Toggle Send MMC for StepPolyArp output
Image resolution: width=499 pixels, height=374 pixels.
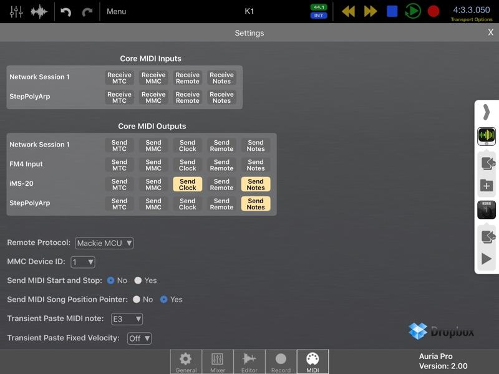(x=153, y=204)
